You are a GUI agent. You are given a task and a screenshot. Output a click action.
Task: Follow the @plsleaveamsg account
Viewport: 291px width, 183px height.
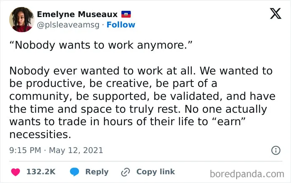click(121, 25)
